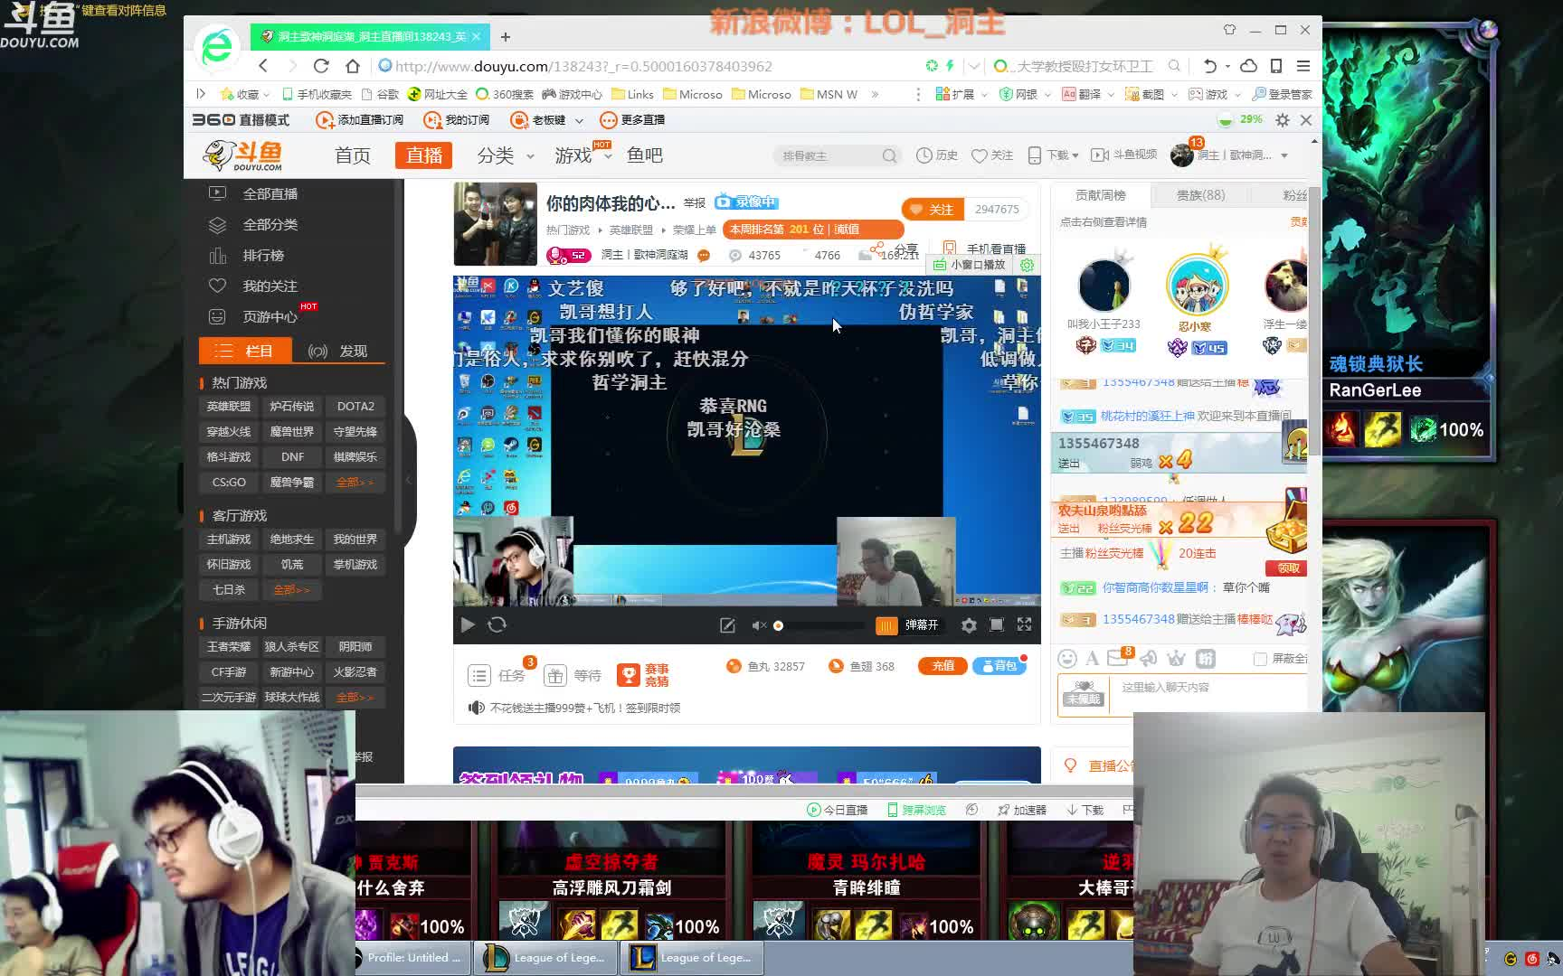Open 360 live mode settings gear
This screenshot has height=976, width=1563.
coord(1283,120)
